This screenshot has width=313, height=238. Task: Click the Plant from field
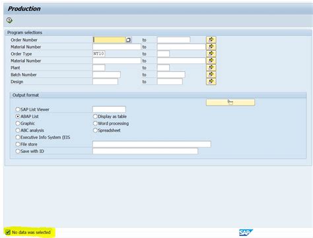pos(99,68)
